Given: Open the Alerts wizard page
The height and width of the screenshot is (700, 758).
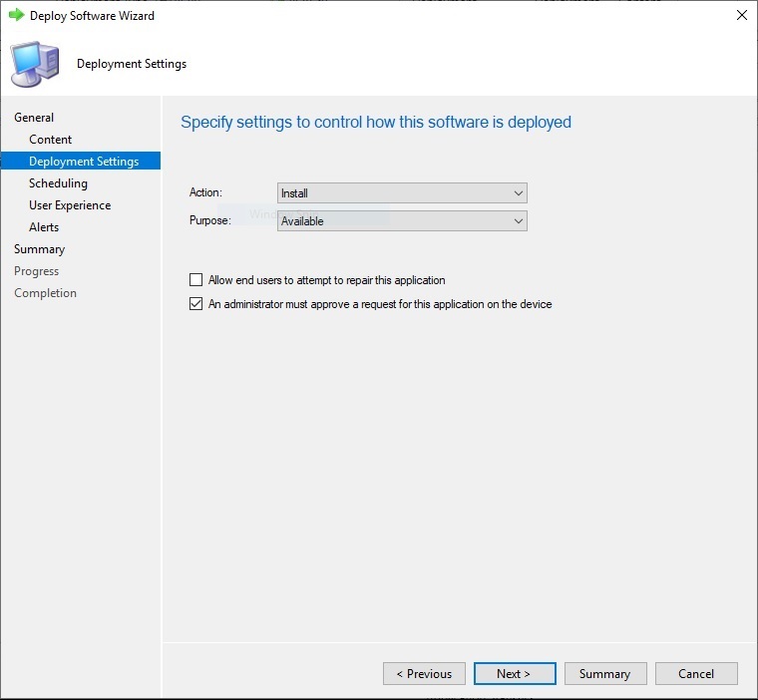Looking at the screenshot, I should coord(44,227).
